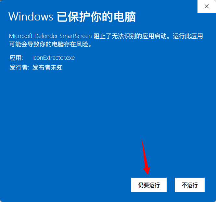Click the 运行此应用 phrase in the description
This screenshot has height=202, width=216.
click(x=188, y=36)
